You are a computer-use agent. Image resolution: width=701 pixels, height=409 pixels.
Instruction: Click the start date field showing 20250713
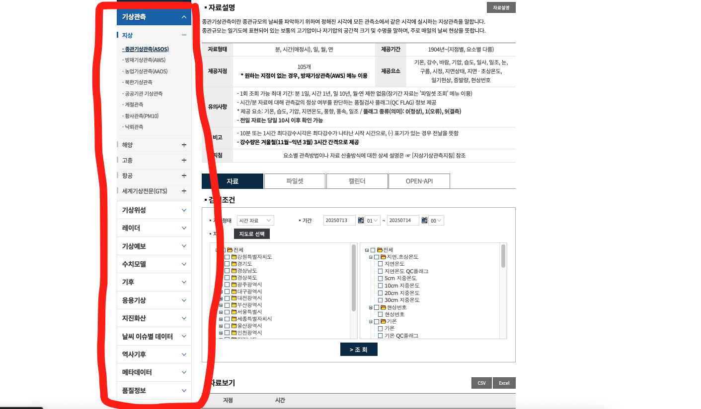[x=339, y=221]
